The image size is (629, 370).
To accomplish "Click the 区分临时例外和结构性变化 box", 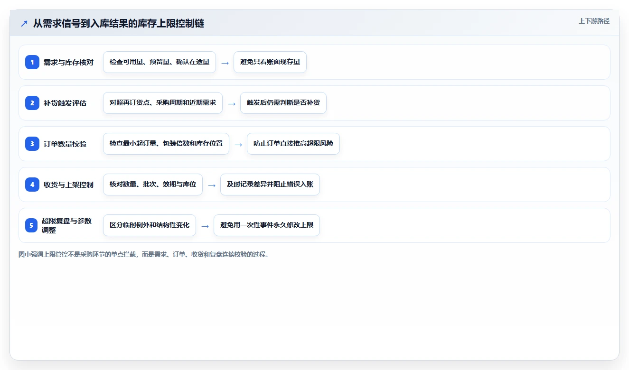I will pos(150,225).
